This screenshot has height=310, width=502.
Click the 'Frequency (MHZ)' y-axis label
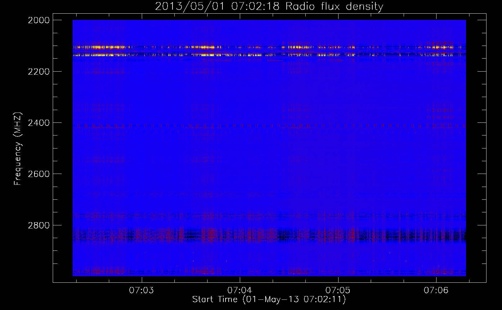18,149
